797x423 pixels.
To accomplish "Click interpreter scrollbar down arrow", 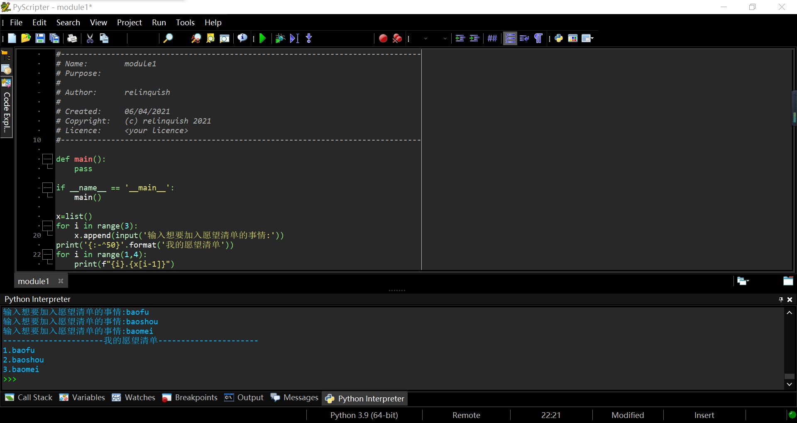I will pos(789,384).
